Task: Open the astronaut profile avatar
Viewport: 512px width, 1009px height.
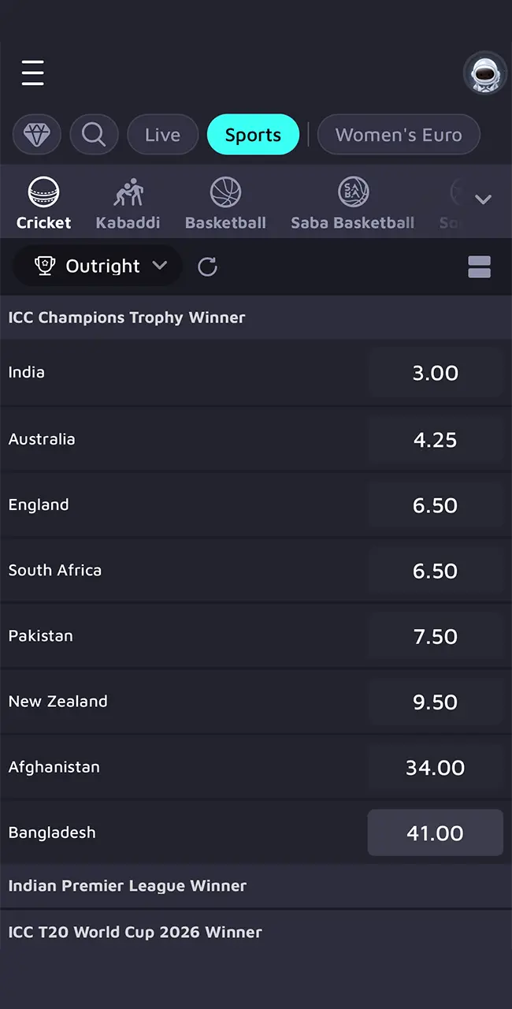Action: point(484,74)
